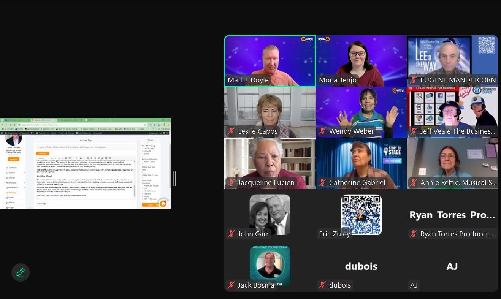Click the muted mic icon beside Wendy Weber

click(x=322, y=131)
